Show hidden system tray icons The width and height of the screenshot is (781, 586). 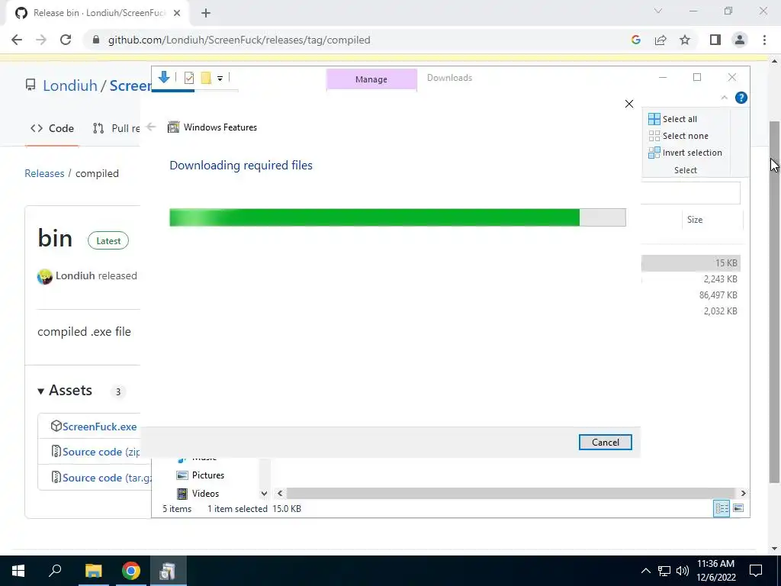click(645, 571)
